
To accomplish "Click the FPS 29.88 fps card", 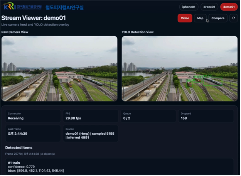I will (91, 116).
